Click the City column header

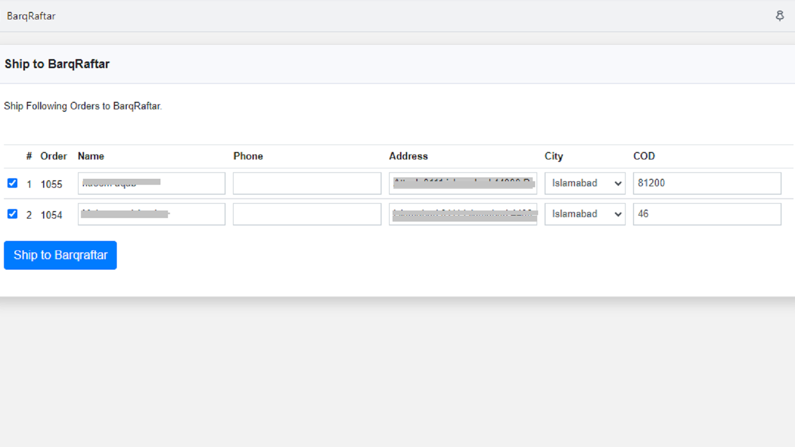coord(554,156)
